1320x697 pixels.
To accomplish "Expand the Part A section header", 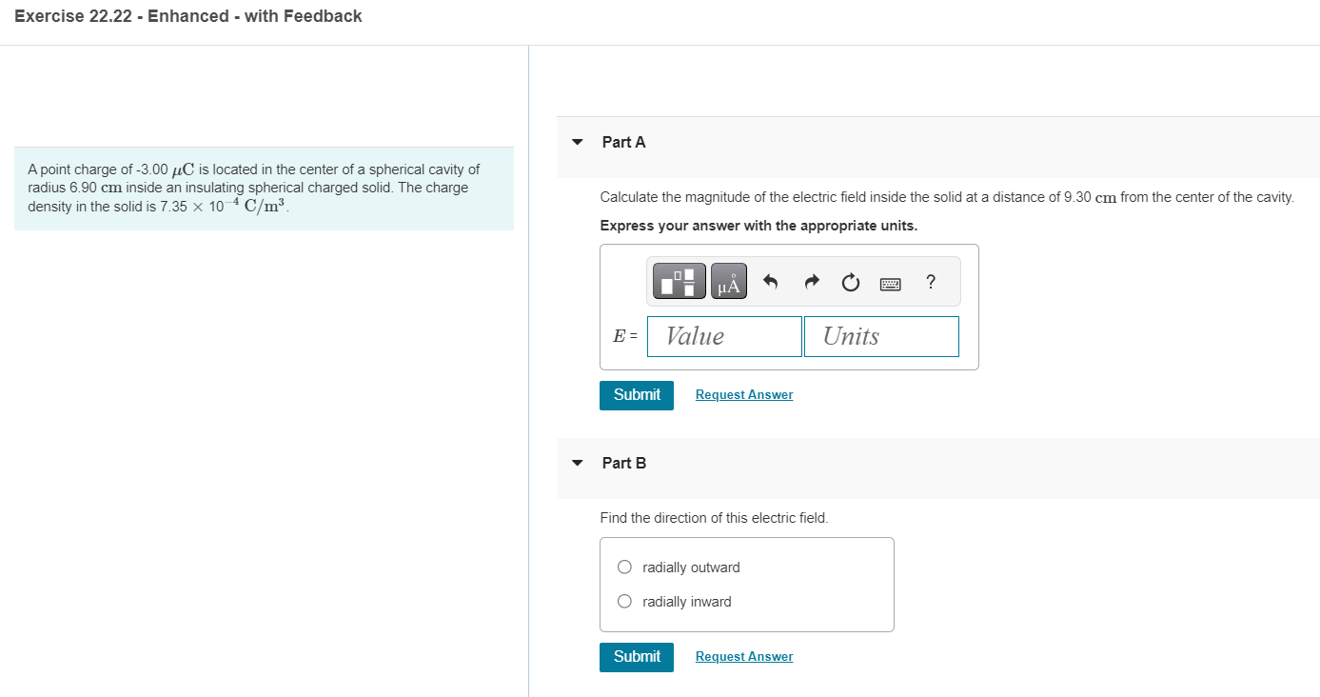I will click(x=622, y=141).
